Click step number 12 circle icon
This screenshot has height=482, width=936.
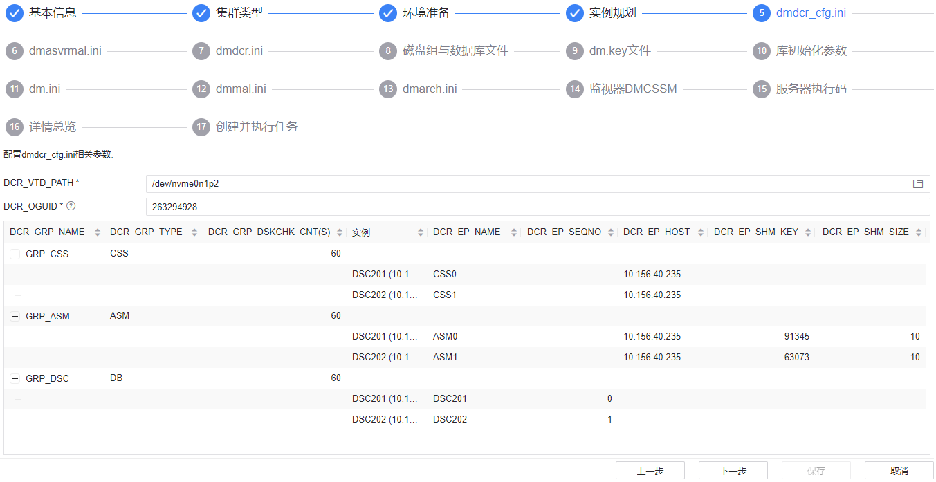(x=201, y=89)
